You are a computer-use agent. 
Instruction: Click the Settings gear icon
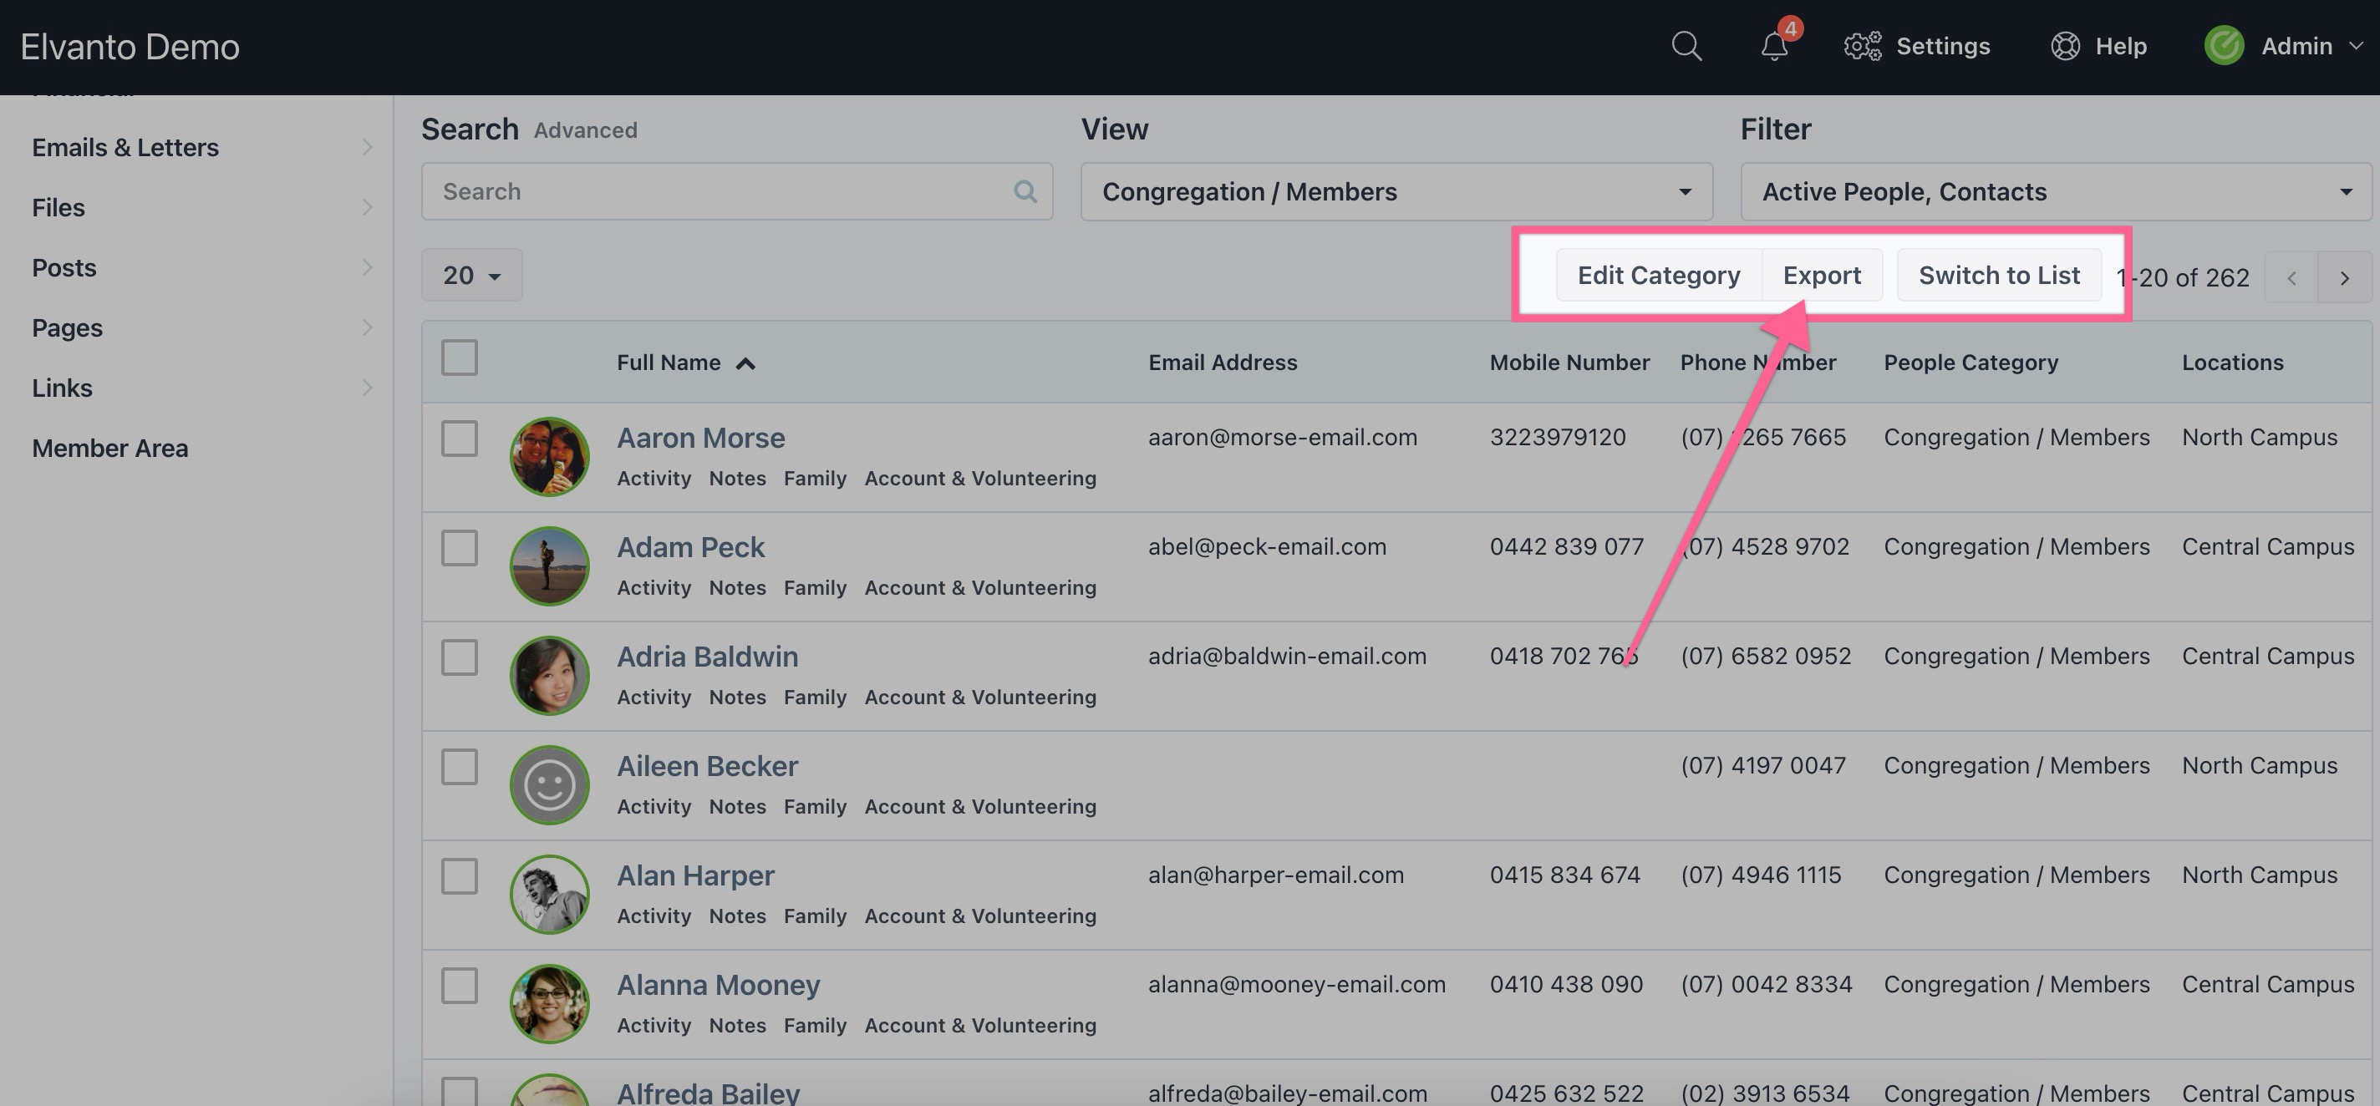click(x=1863, y=46)
